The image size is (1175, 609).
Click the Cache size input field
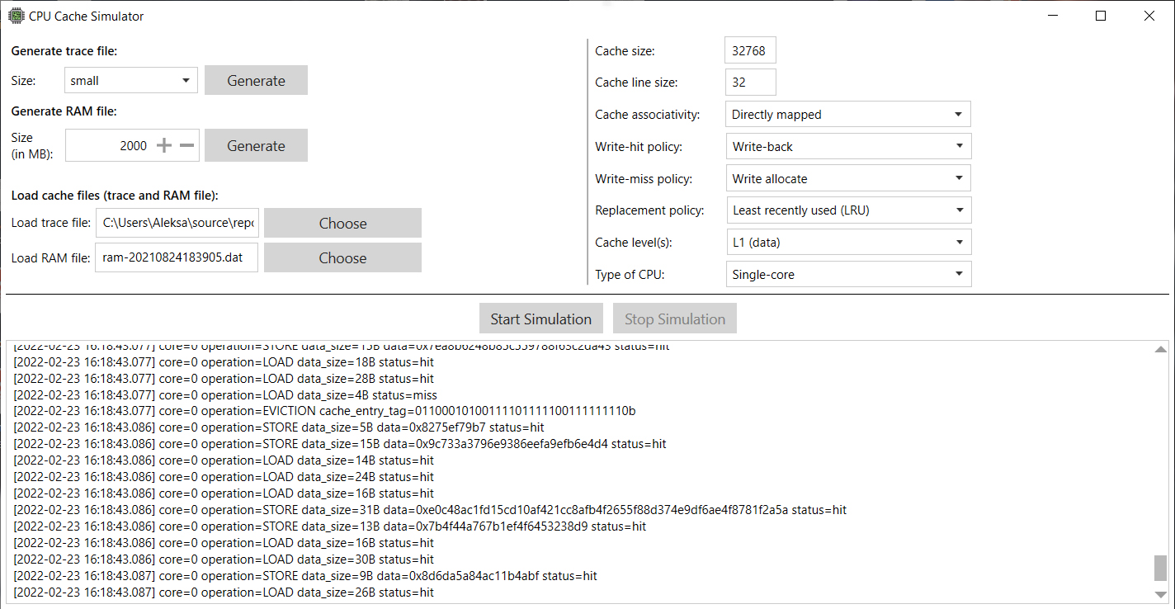749,50
